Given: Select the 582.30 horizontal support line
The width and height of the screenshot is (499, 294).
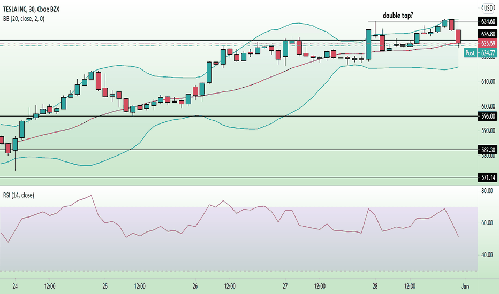Looking at the screenshot, I should pyautogui.click(x=239, y=150).
